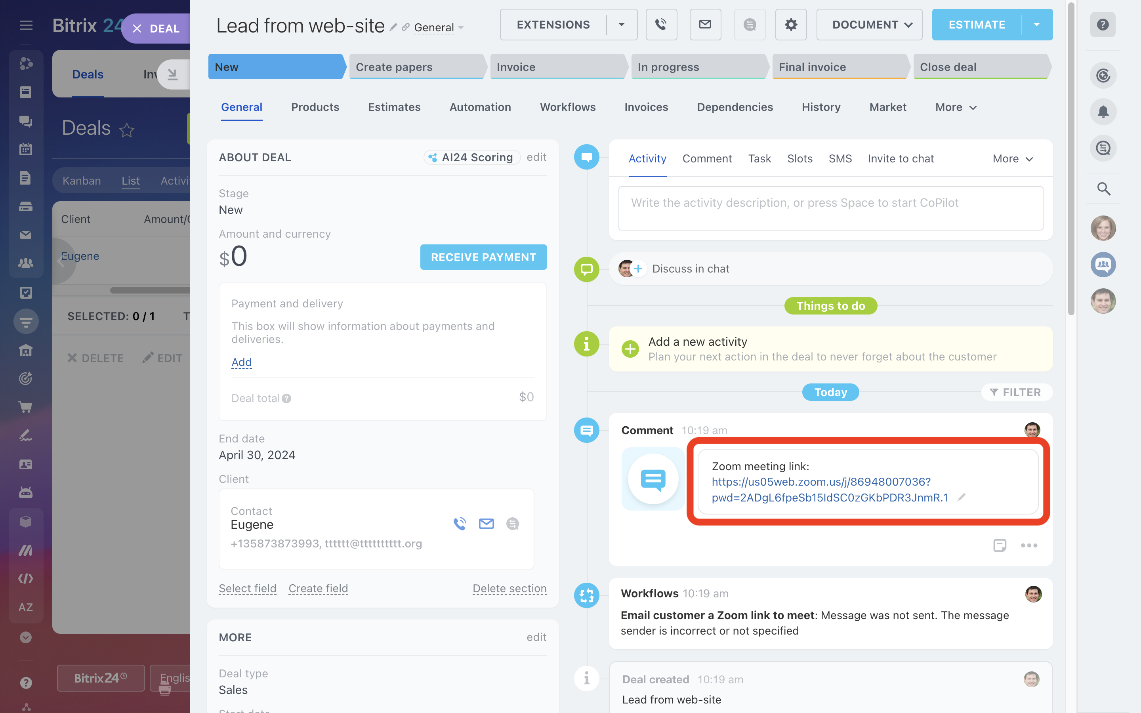
Task: Click the pin note icon on comment
Action: [x=1000, y=545]
